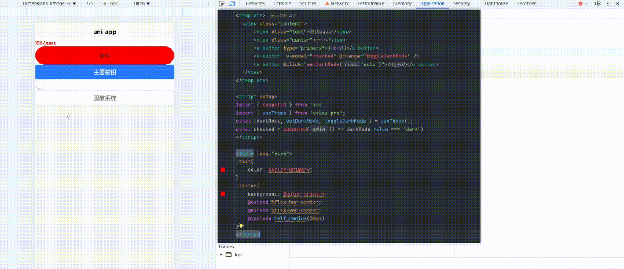This screenshot has height=269, width=624.
Task: Switch to the Network tab
Action: pyautogui.click(x=337, y=3)
